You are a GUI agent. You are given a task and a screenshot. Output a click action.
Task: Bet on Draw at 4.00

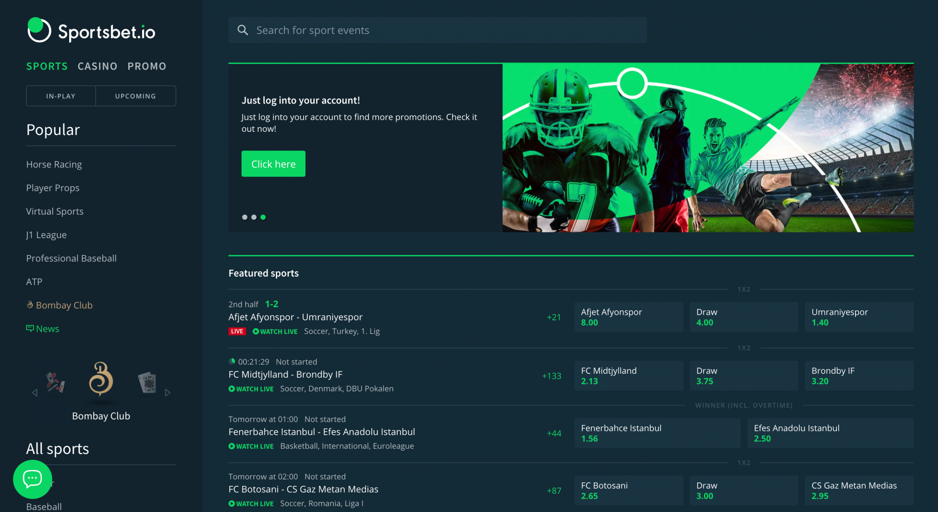744,317
